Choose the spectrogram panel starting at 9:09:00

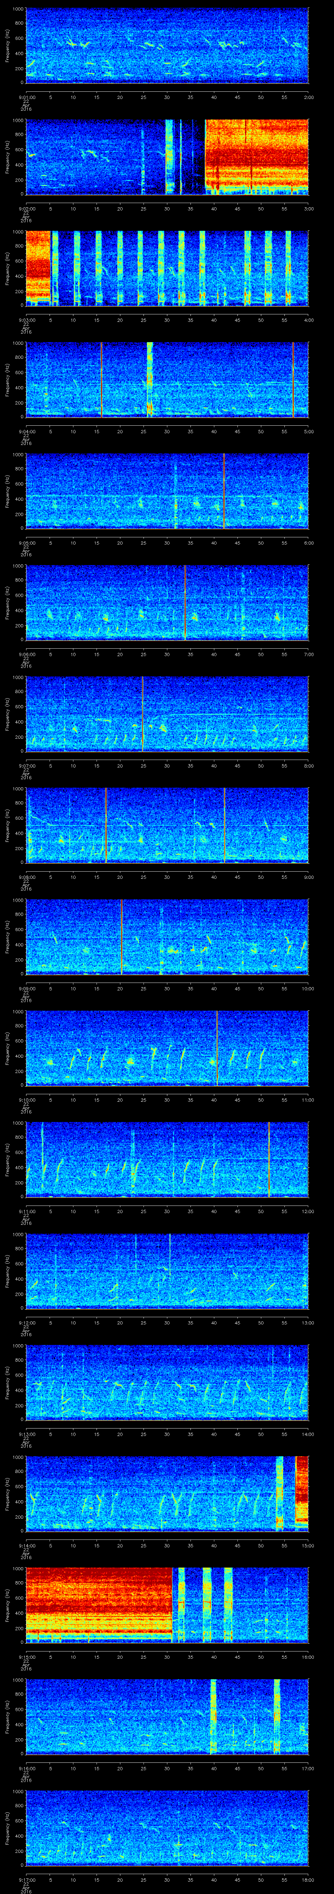click(x=167, y=936)
